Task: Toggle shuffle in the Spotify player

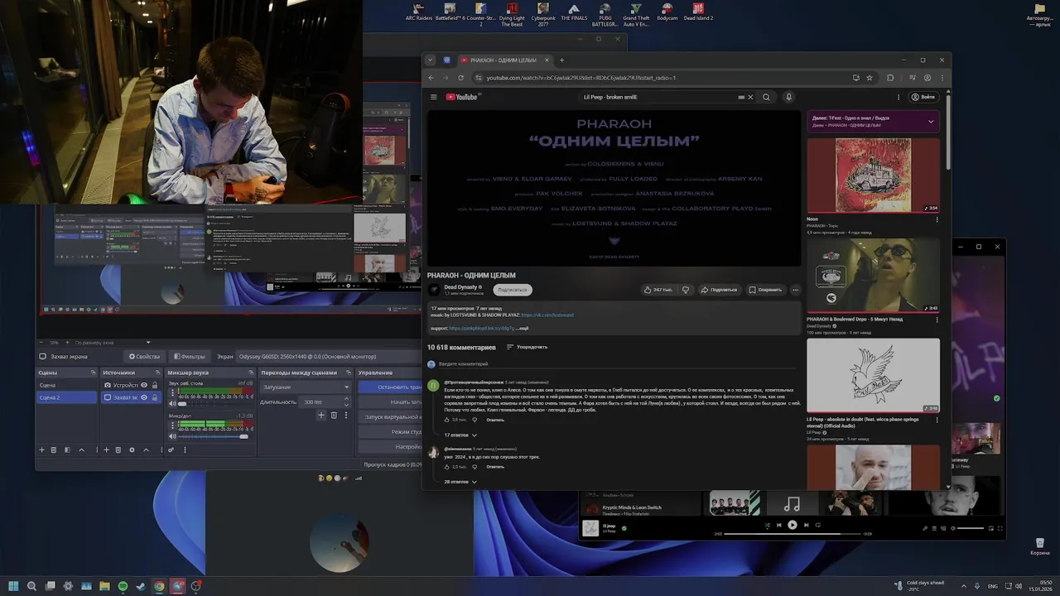Action: (767, 525)
